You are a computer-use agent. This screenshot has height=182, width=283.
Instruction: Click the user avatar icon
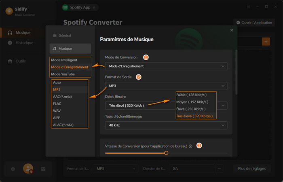click(x=28, y=168)
